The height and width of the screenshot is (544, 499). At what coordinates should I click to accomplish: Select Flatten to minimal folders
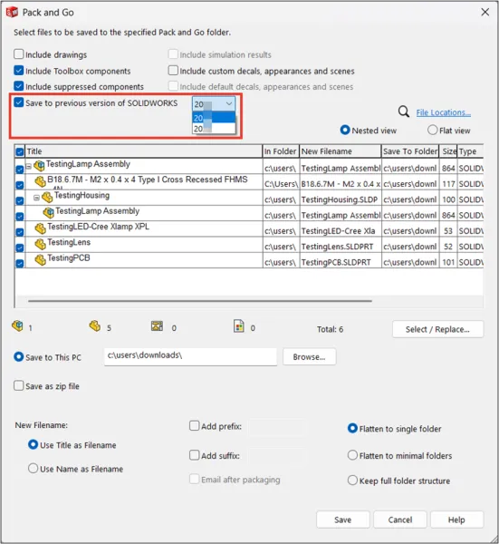[352, 455]
